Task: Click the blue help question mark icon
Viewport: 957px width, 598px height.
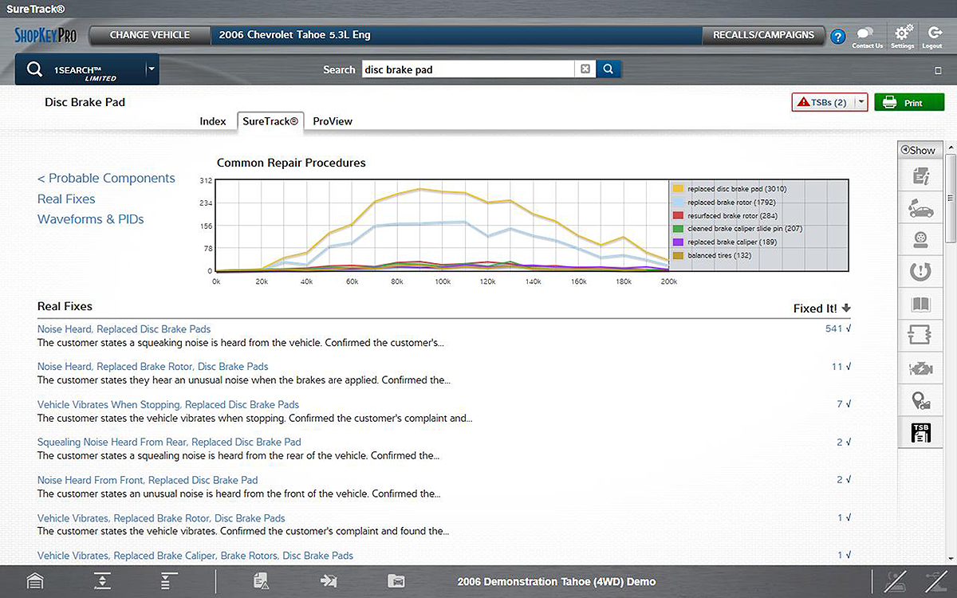Action: [837, 37]
